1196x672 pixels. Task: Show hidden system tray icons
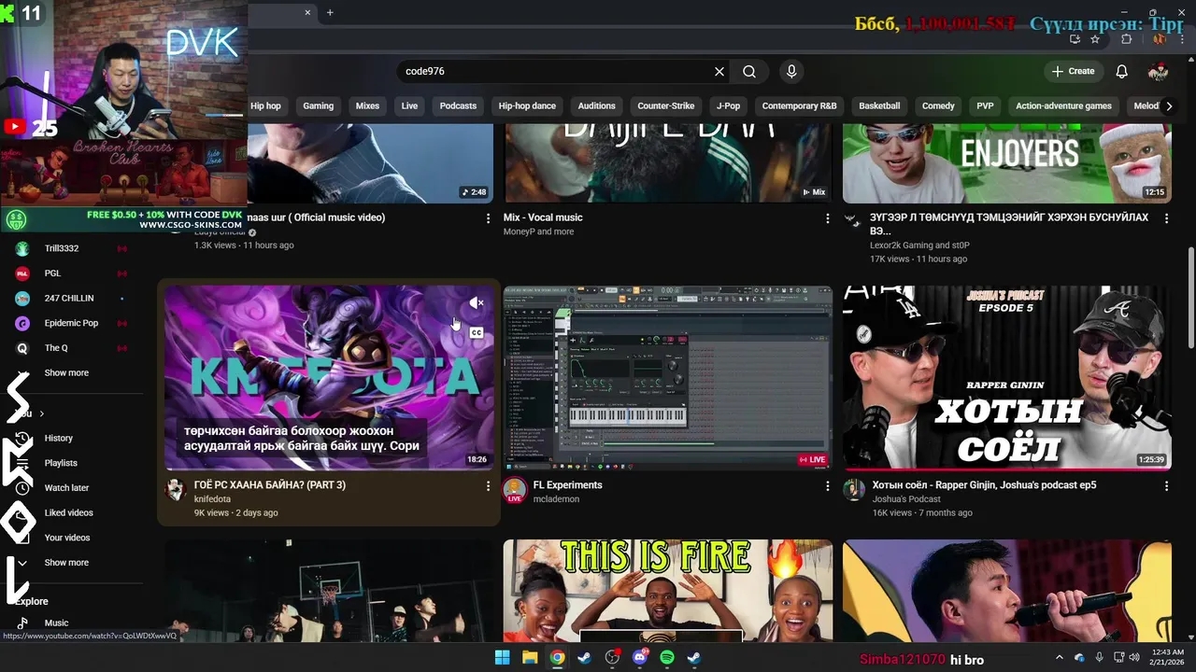tap(1059, 658)
